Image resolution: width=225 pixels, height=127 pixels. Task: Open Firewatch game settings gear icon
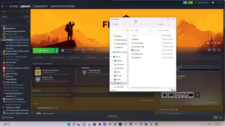(x=209, y=50)
